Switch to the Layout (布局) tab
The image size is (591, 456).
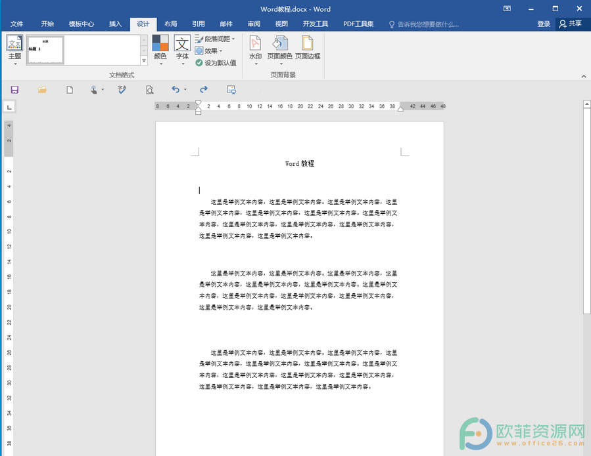click(x=171, y=24)
